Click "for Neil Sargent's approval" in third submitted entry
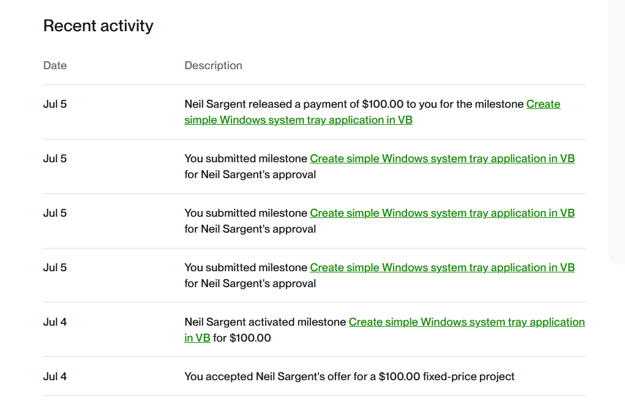The image size is (625, 412). click(250, 283)
